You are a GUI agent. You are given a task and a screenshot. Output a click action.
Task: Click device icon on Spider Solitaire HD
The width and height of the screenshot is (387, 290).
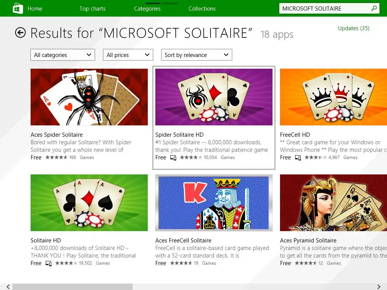tap(173, 157)
